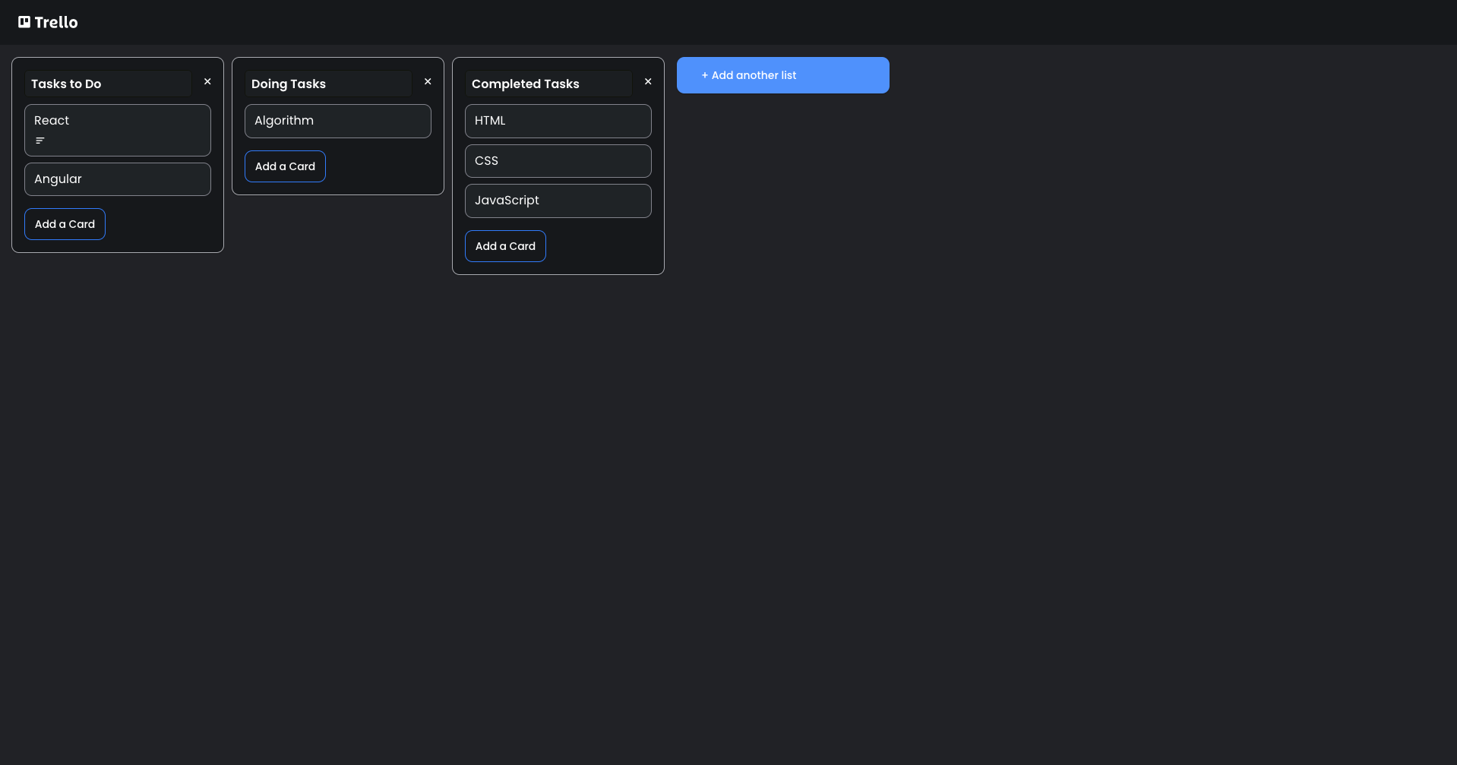Click the Trello board icon in header
The height and width of the screenshot is (765, 1457).
click(23, 22)
